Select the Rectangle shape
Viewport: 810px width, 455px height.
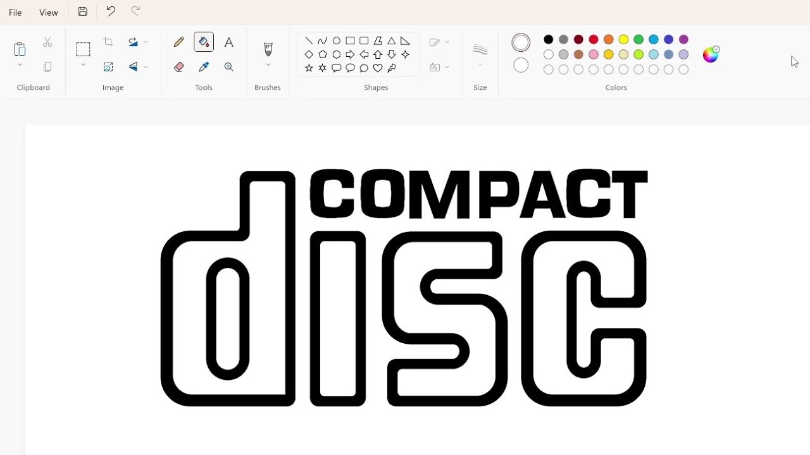click(x=350, y=41)
